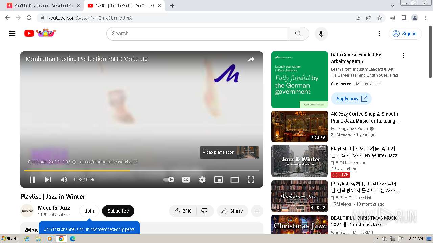This screenshot has width=433, height=243.
Task: Open the player settings gear
Action: 202,180
